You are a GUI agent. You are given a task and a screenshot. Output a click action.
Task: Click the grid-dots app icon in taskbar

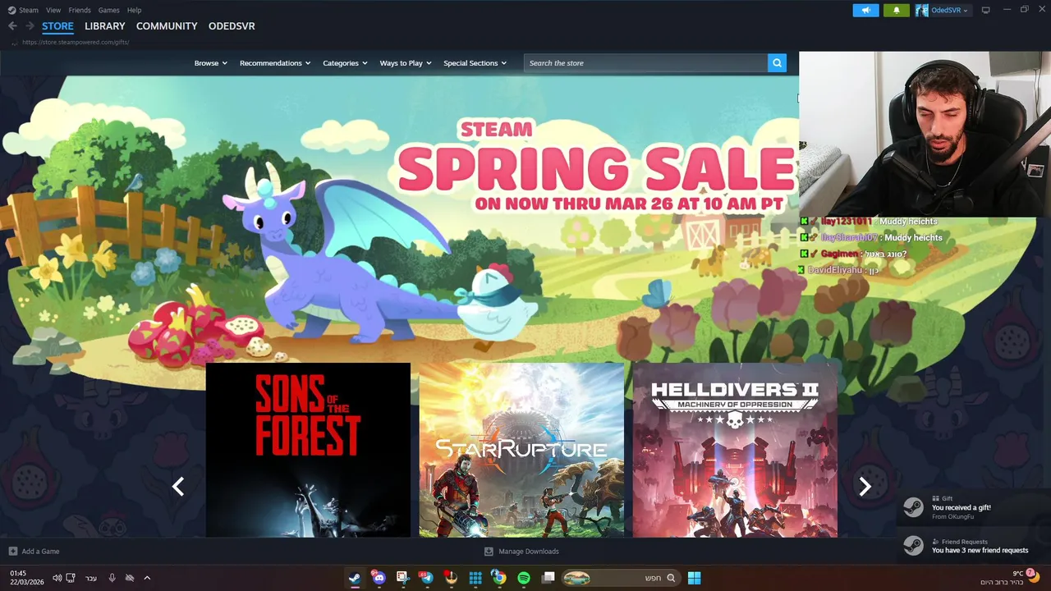point(475,578)
